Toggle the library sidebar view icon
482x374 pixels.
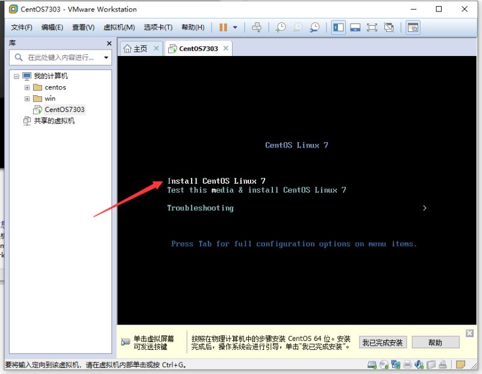(x=338, y=27)
